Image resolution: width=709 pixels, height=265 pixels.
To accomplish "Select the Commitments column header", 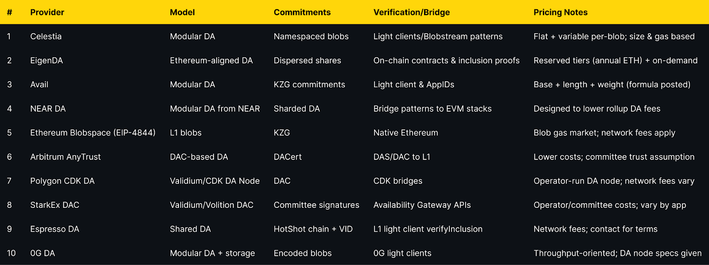I will pos(302,12).
